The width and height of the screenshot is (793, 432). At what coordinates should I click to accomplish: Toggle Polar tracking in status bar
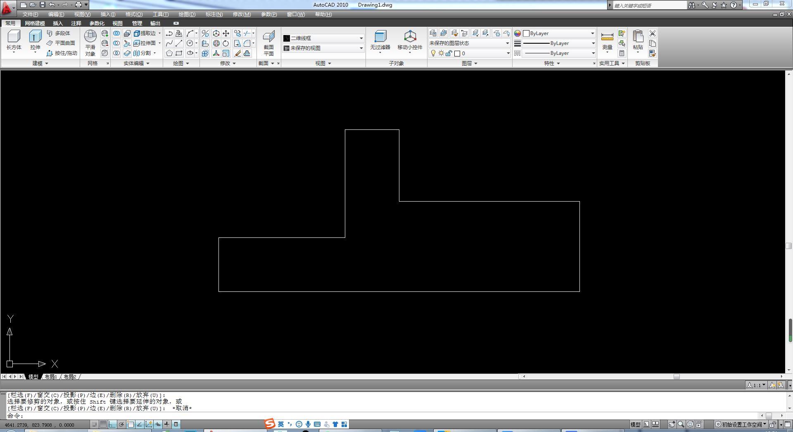point(121,424)
